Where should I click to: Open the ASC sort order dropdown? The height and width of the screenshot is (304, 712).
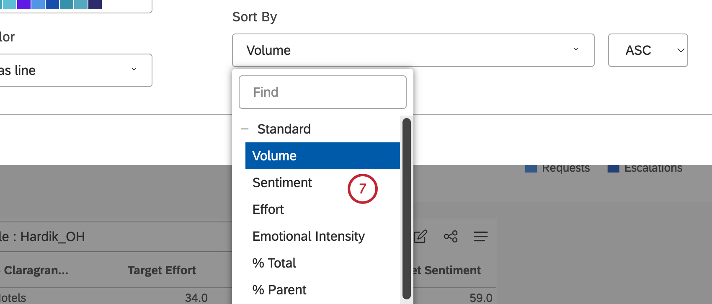click(648, 50)
